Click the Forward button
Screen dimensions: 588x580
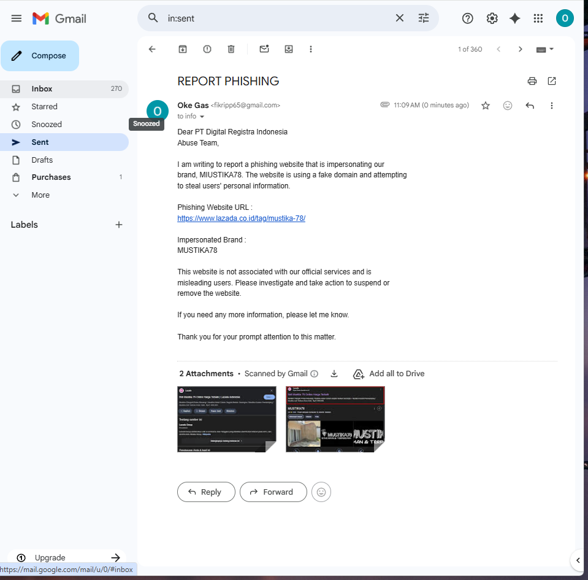(x=273, y=492)
